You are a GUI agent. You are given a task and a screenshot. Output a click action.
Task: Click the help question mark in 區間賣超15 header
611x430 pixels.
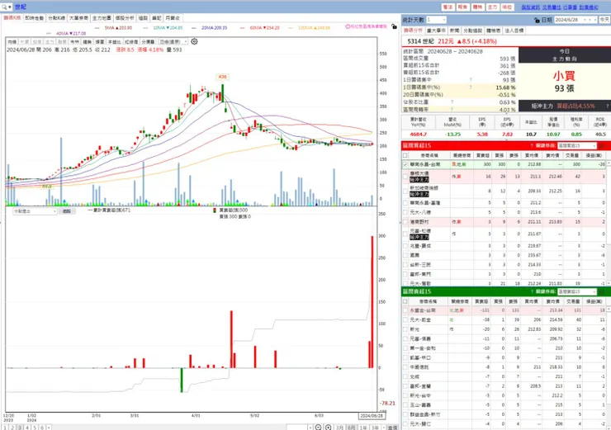[531, 291]
